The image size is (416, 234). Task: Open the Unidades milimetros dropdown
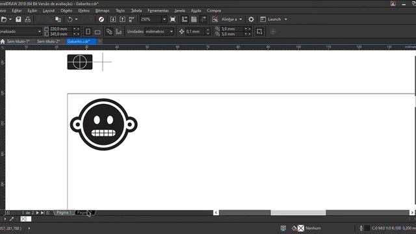click(172, 32)
